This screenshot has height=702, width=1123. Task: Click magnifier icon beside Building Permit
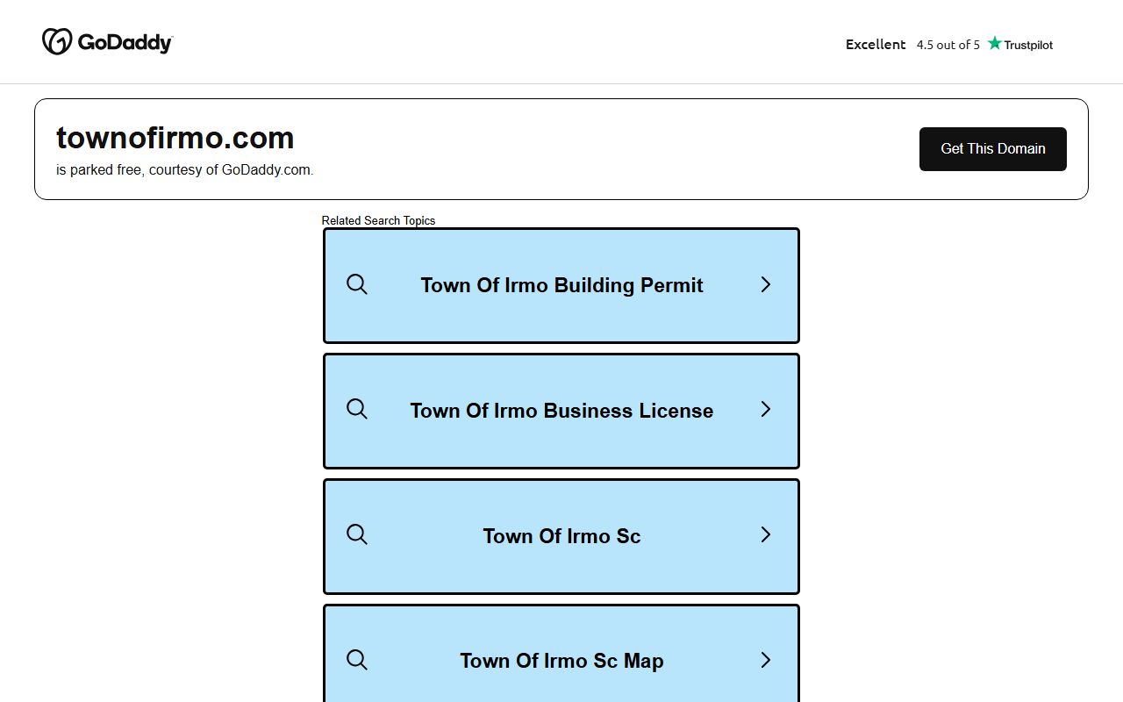click(357, 284)
